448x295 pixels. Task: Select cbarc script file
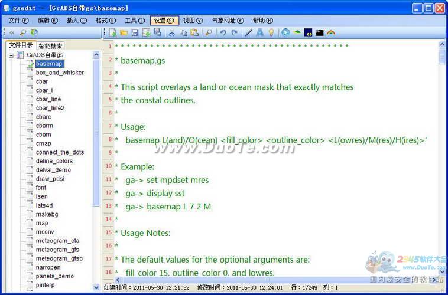pyautogui.click(x=43, y=117)
